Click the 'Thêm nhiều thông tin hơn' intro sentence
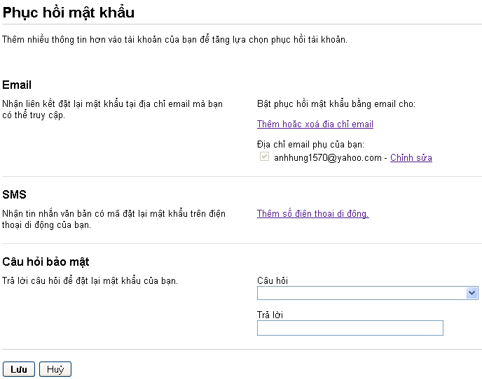 coord(174,40)
